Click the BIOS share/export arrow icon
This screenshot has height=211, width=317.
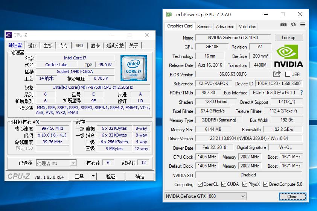pos(277,74)
